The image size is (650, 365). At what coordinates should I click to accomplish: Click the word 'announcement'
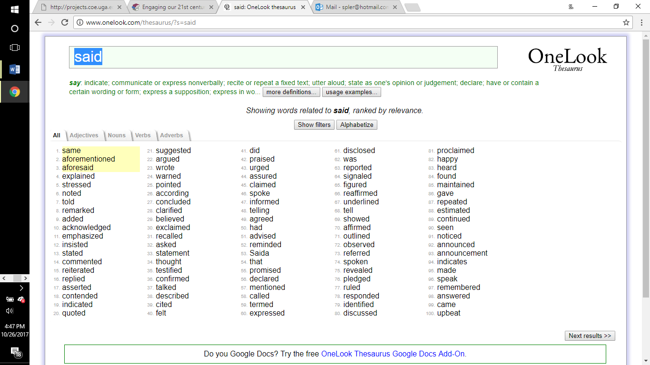point(463,253)
